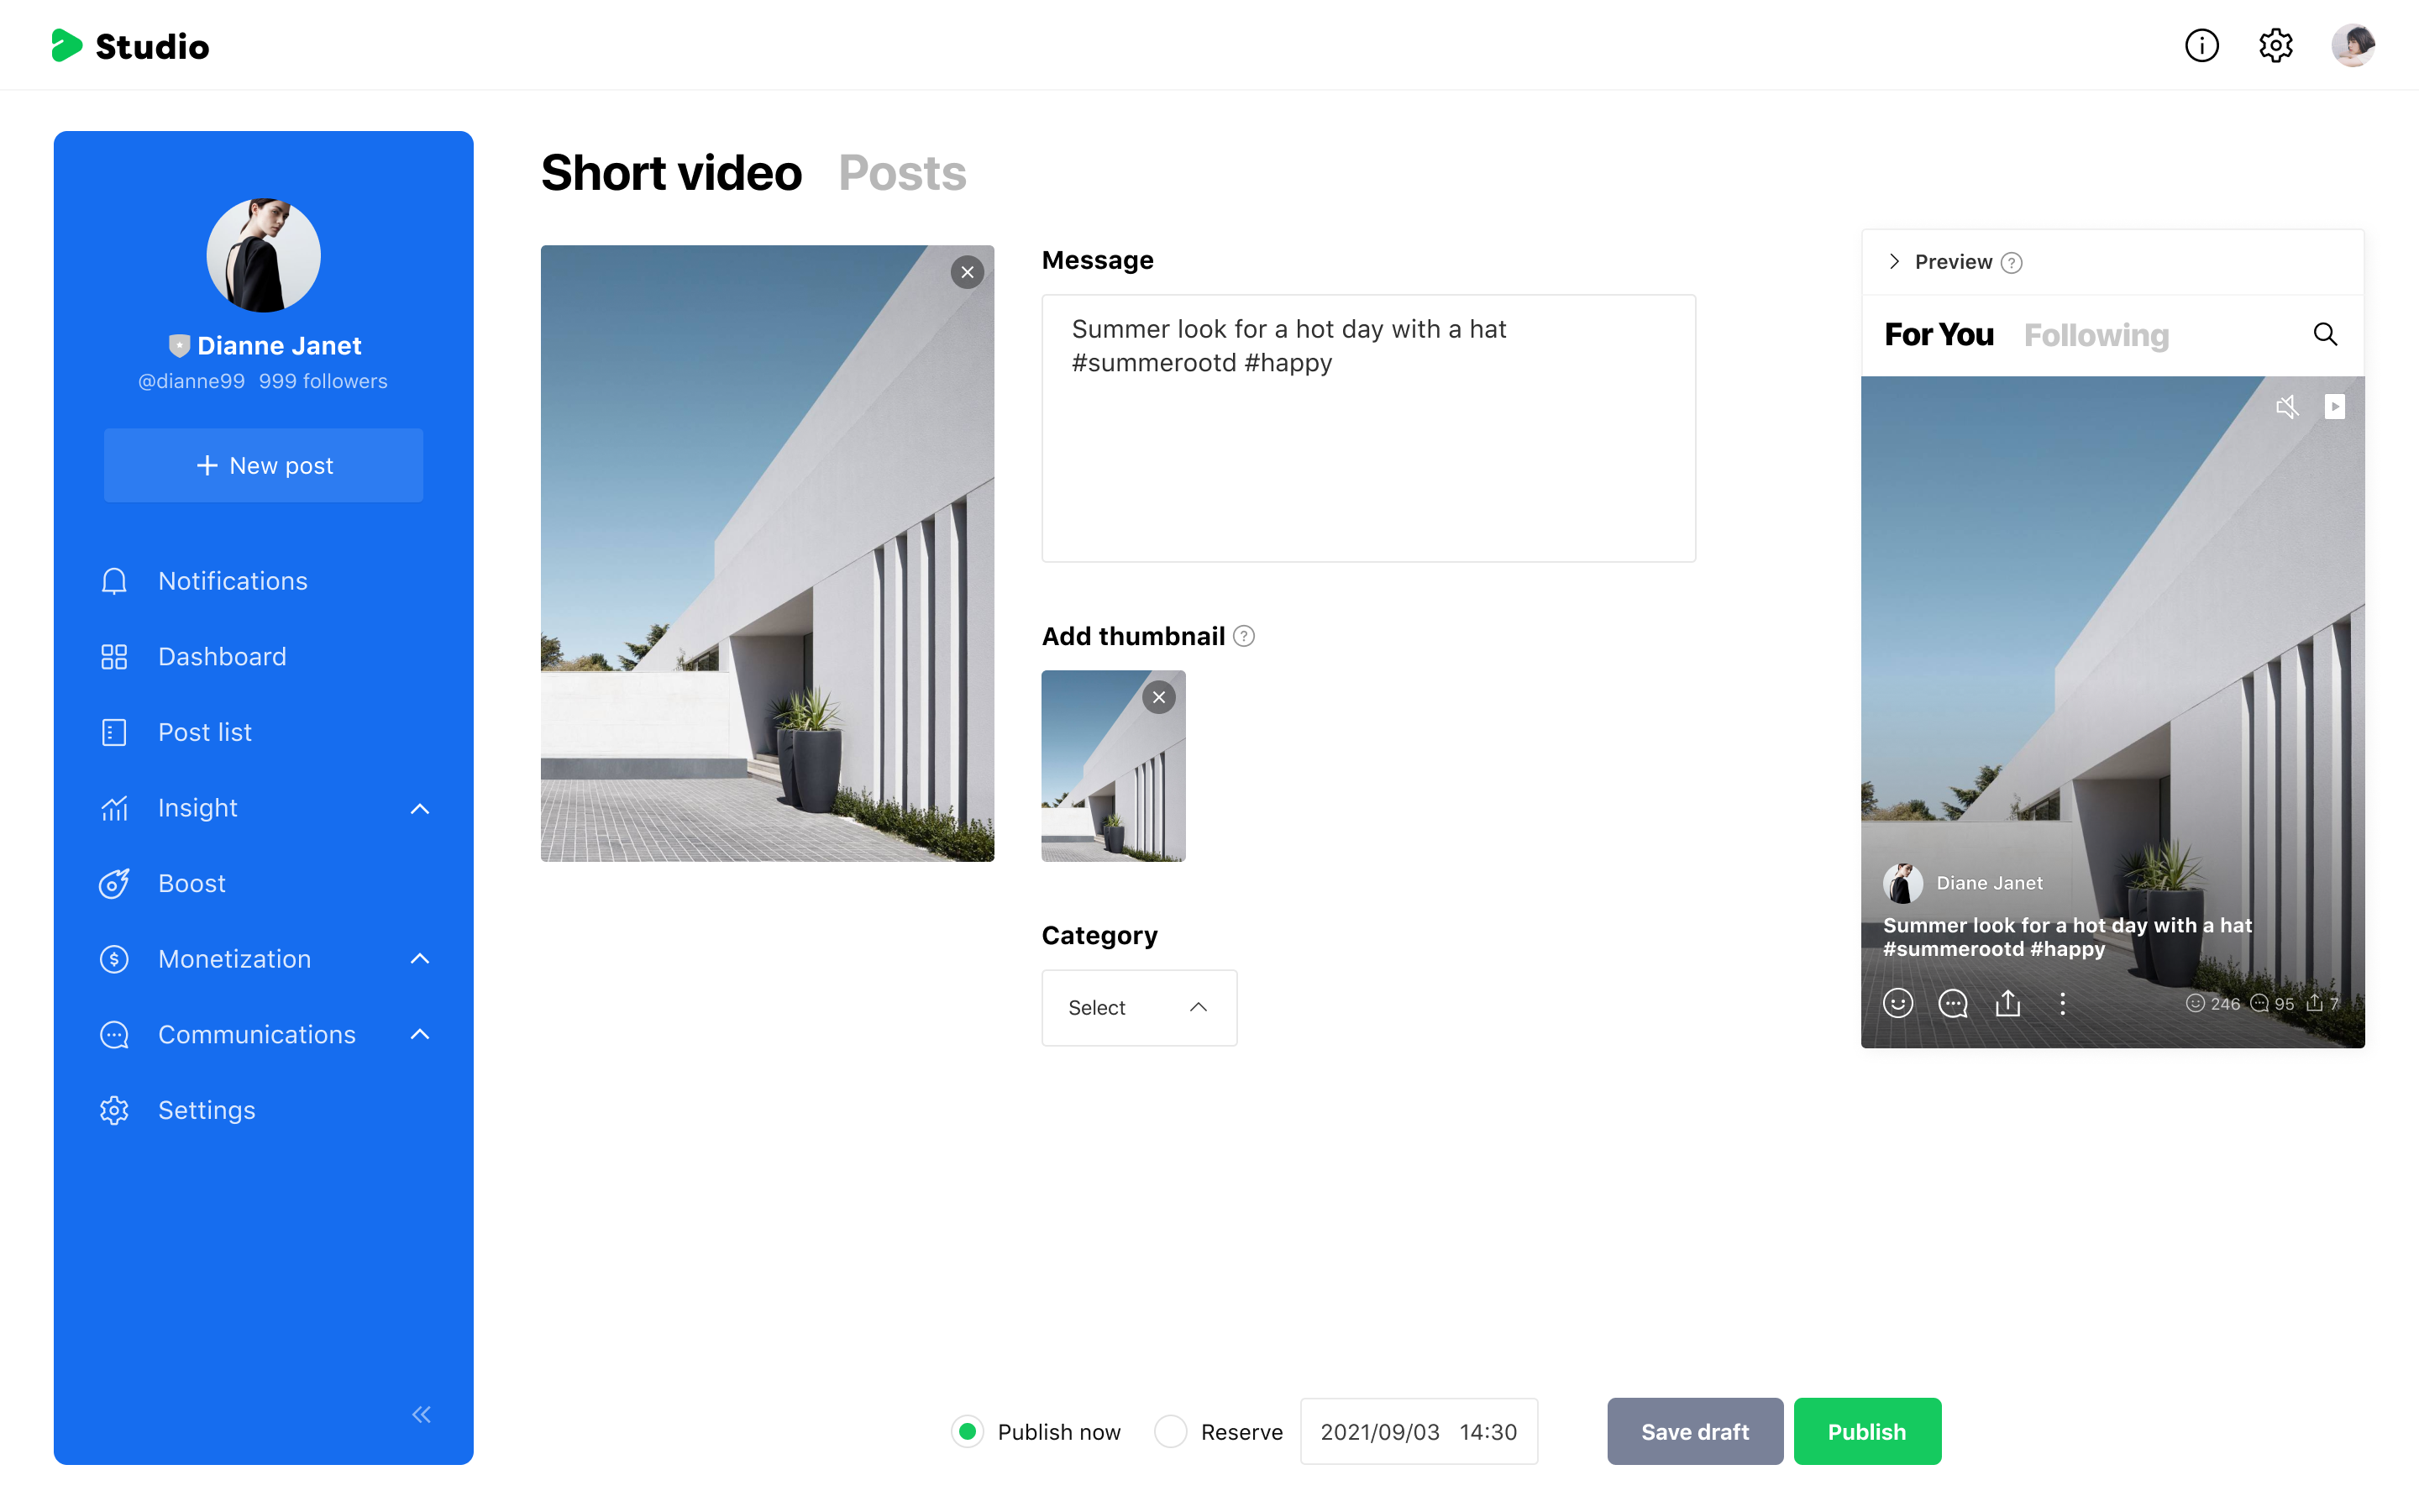The height and width of the screenshot is (1512, 2419).
Task: Click the Diane Janet avatar in preview
Action: (x=1903, y=883)
